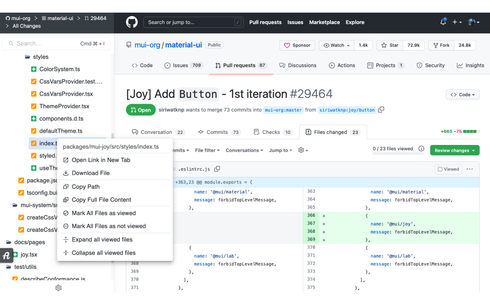This screenshot has height=306, width=490.
Task: Click the copy path icon beside .eslintrc.js
Action: click(x=217, y=169)
